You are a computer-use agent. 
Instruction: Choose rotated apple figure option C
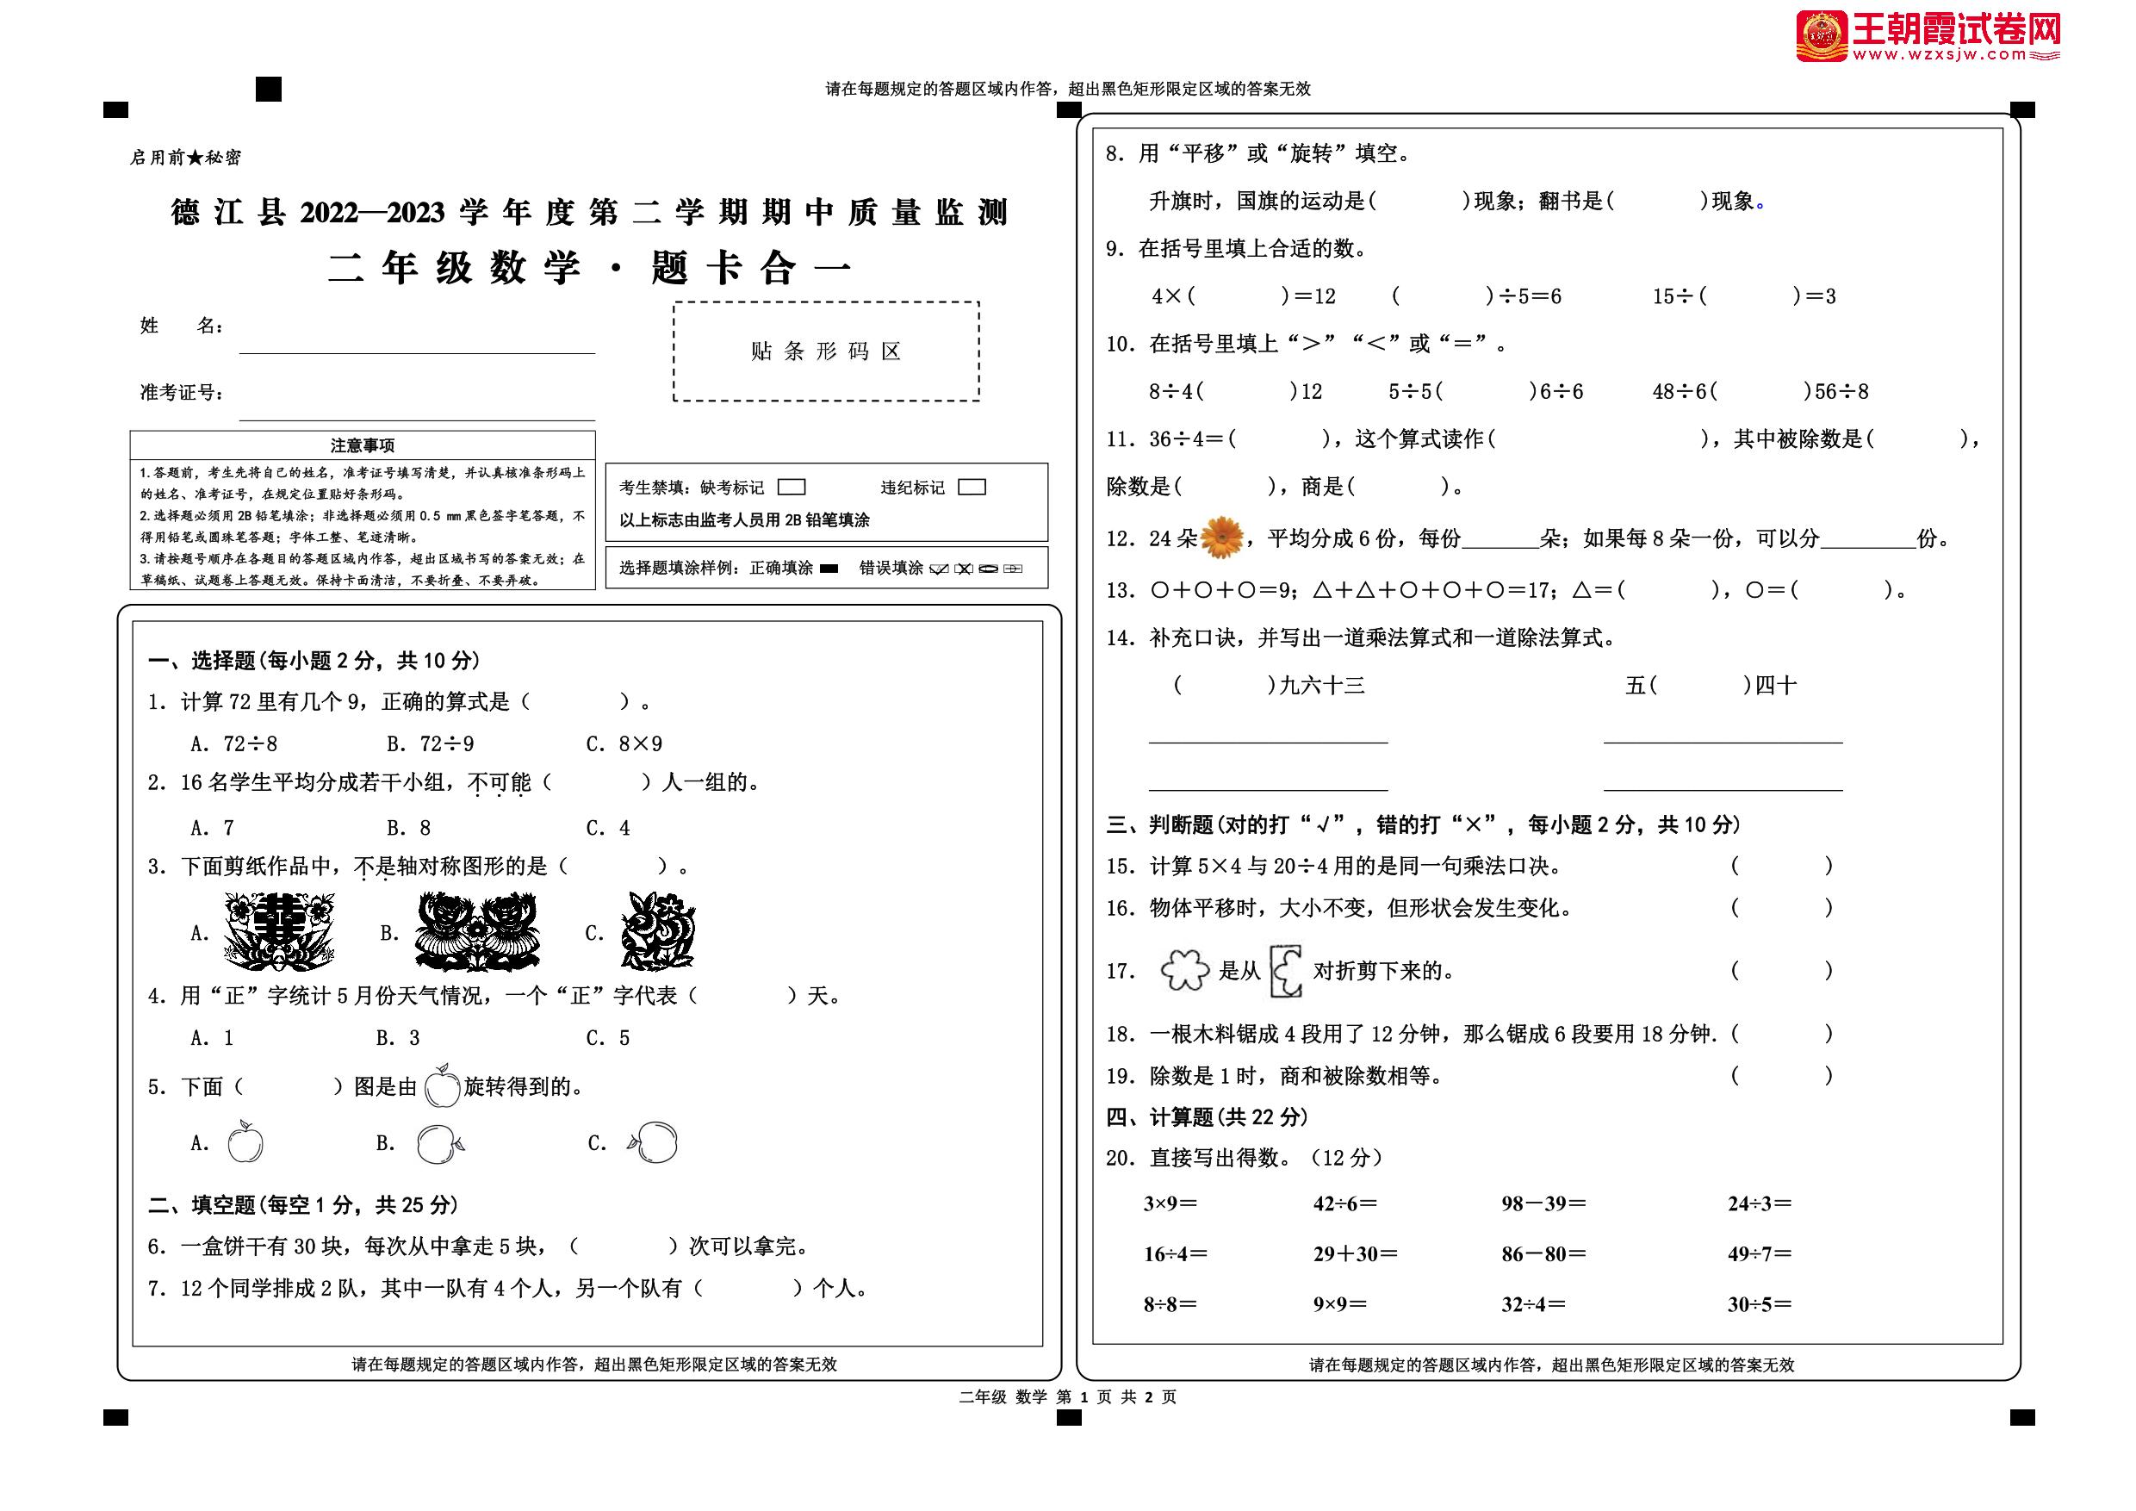coord(654,1142)
